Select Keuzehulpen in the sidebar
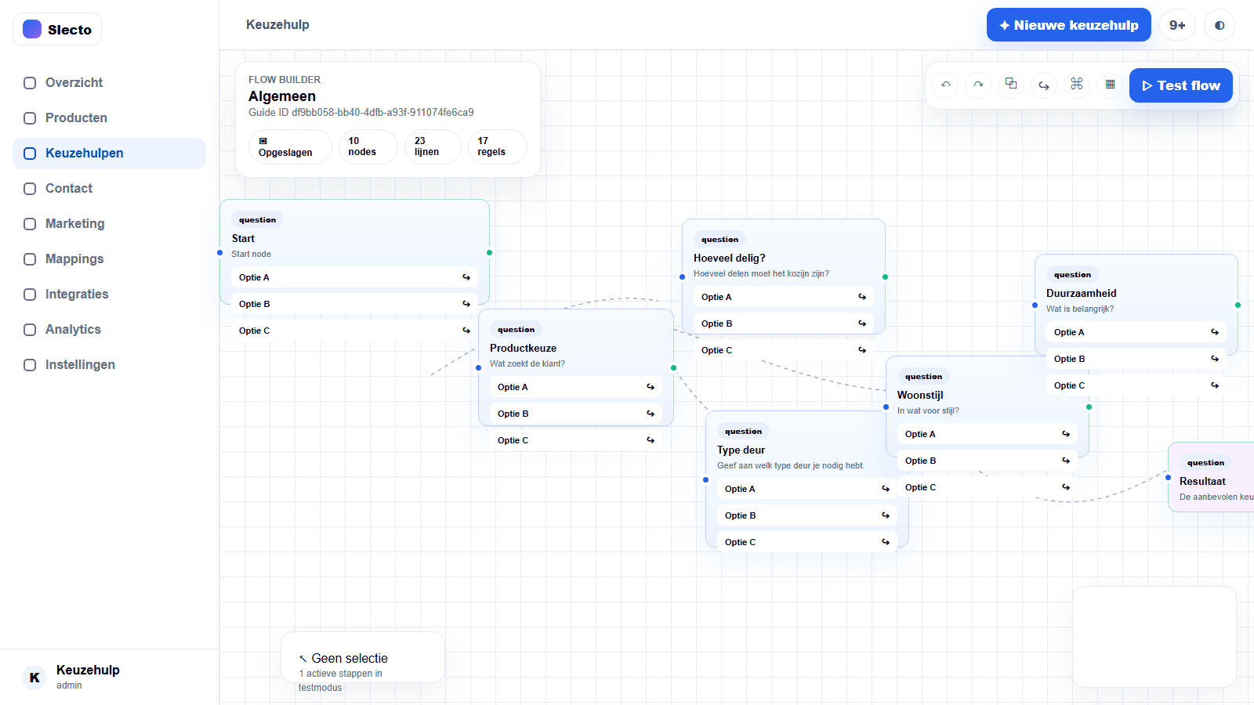The image size is (1254, 705). [109, 154]
